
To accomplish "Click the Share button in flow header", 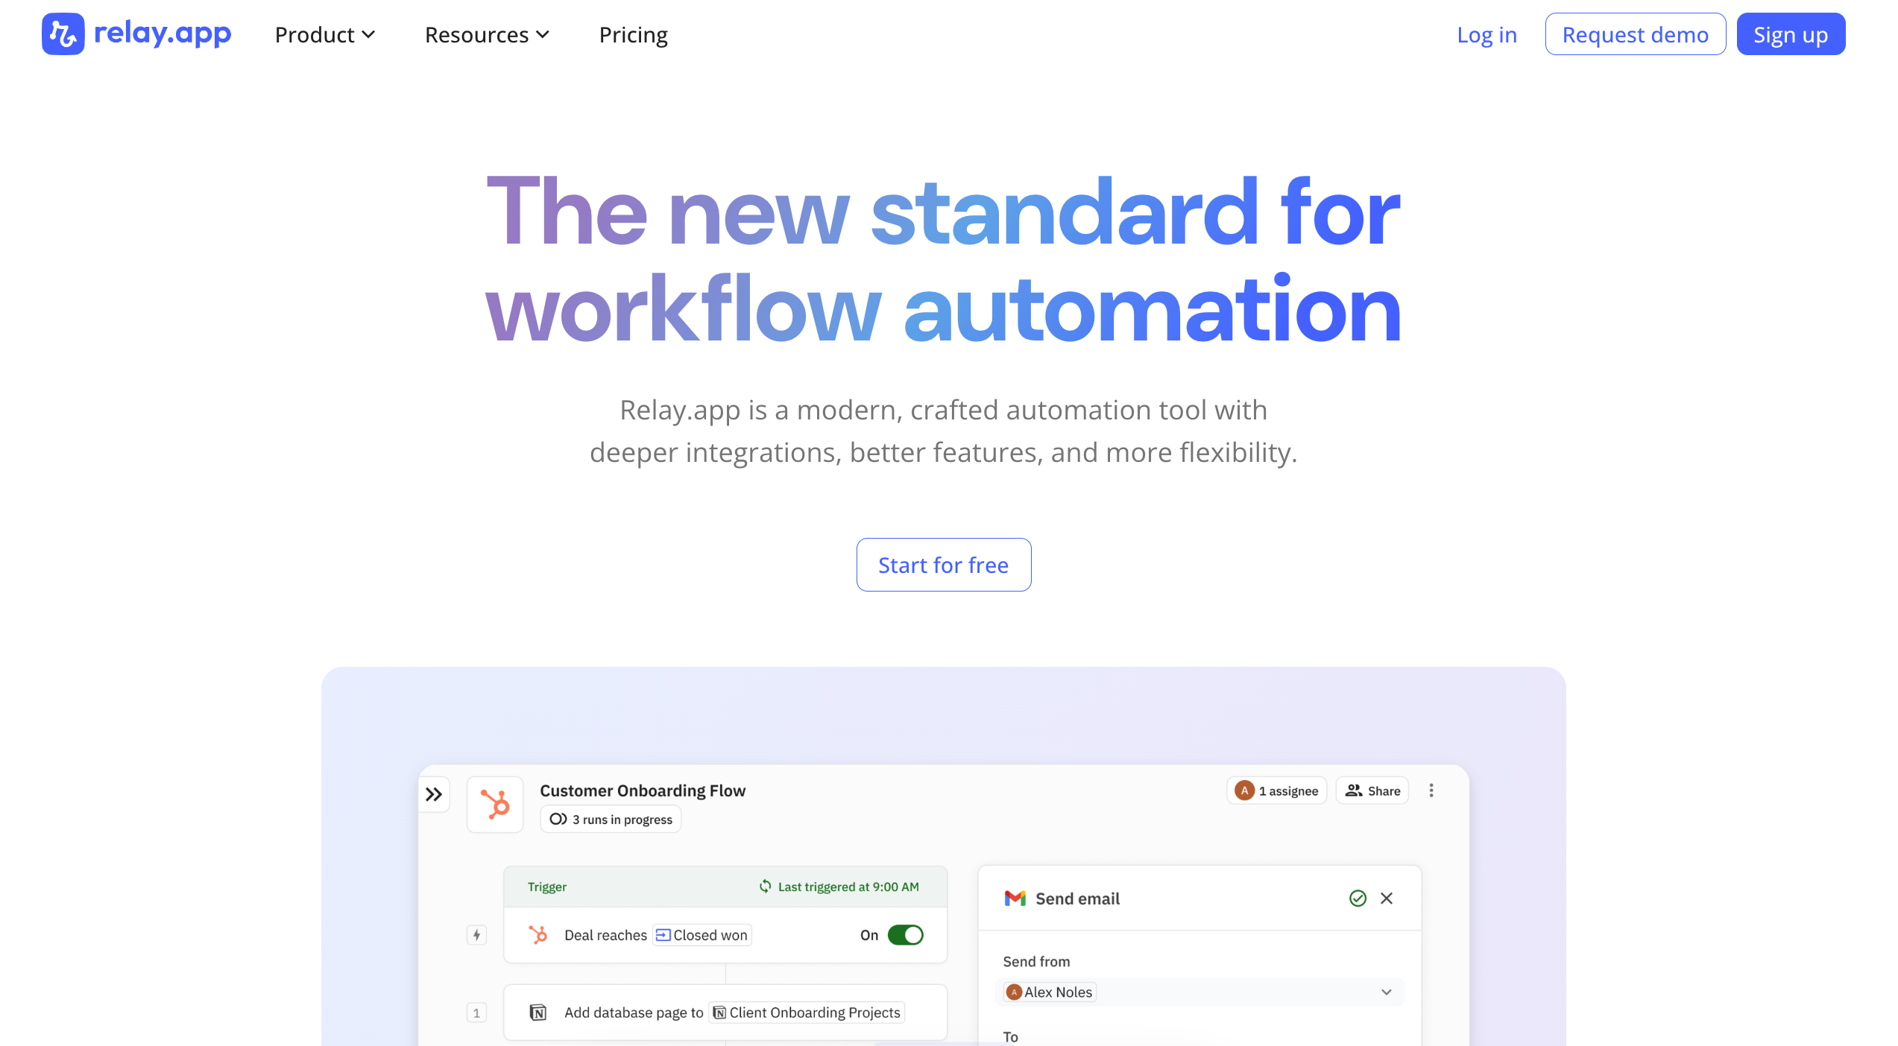I will coord(1372,791).
